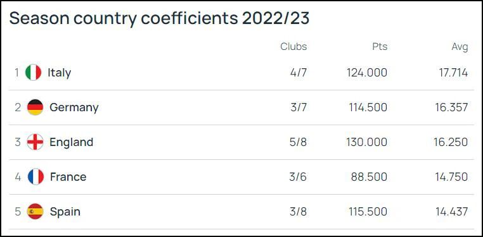Click the Season country coefficients 2022/23 heading
Image resolution: width=483 pixels, height=237 pixels.
point(159,18)
